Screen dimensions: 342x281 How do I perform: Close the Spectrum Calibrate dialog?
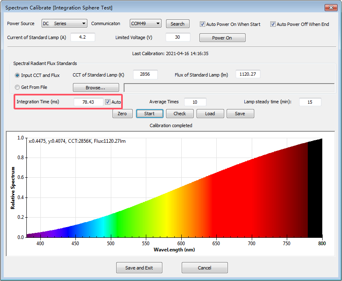(330, 8)
